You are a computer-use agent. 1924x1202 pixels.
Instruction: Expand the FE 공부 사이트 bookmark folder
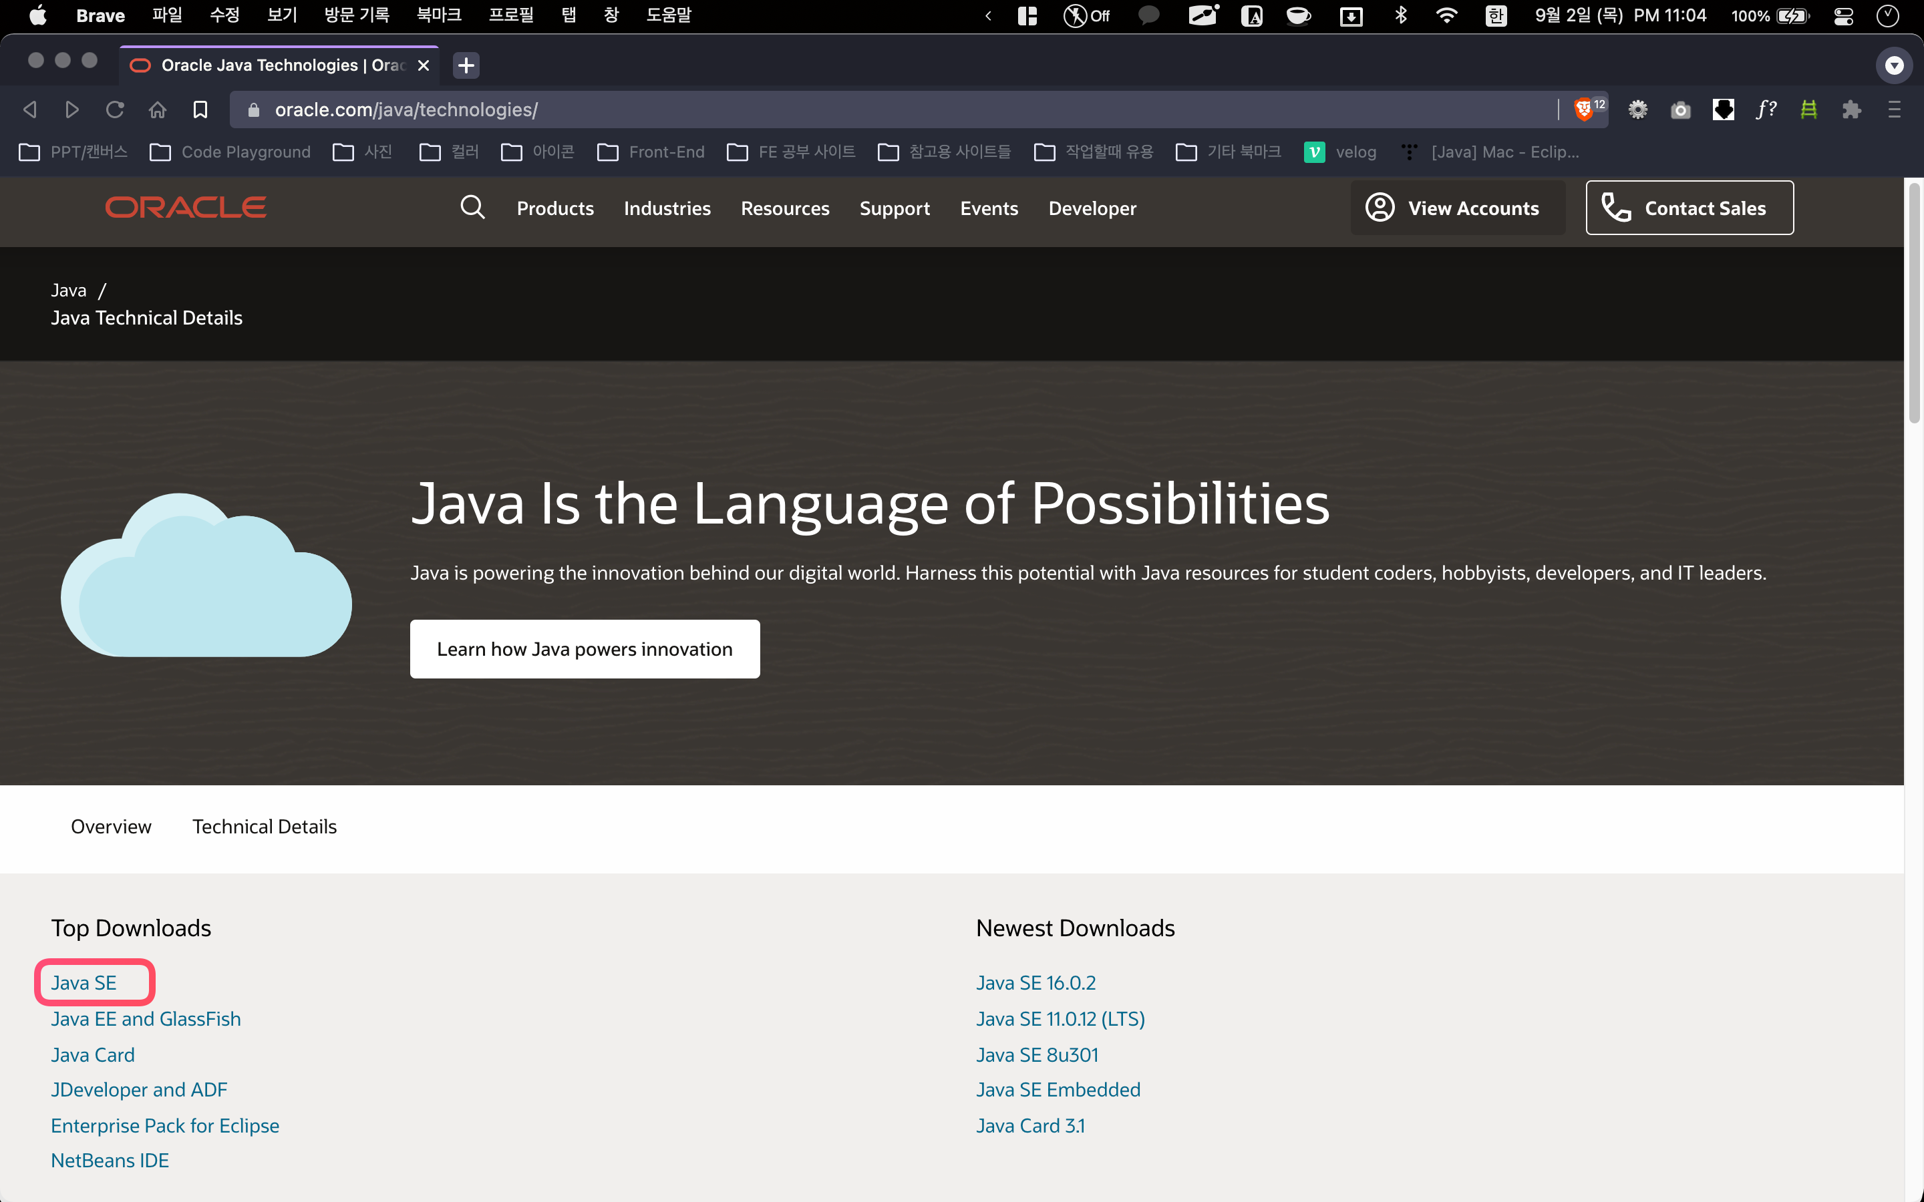[x=791, y=152]
